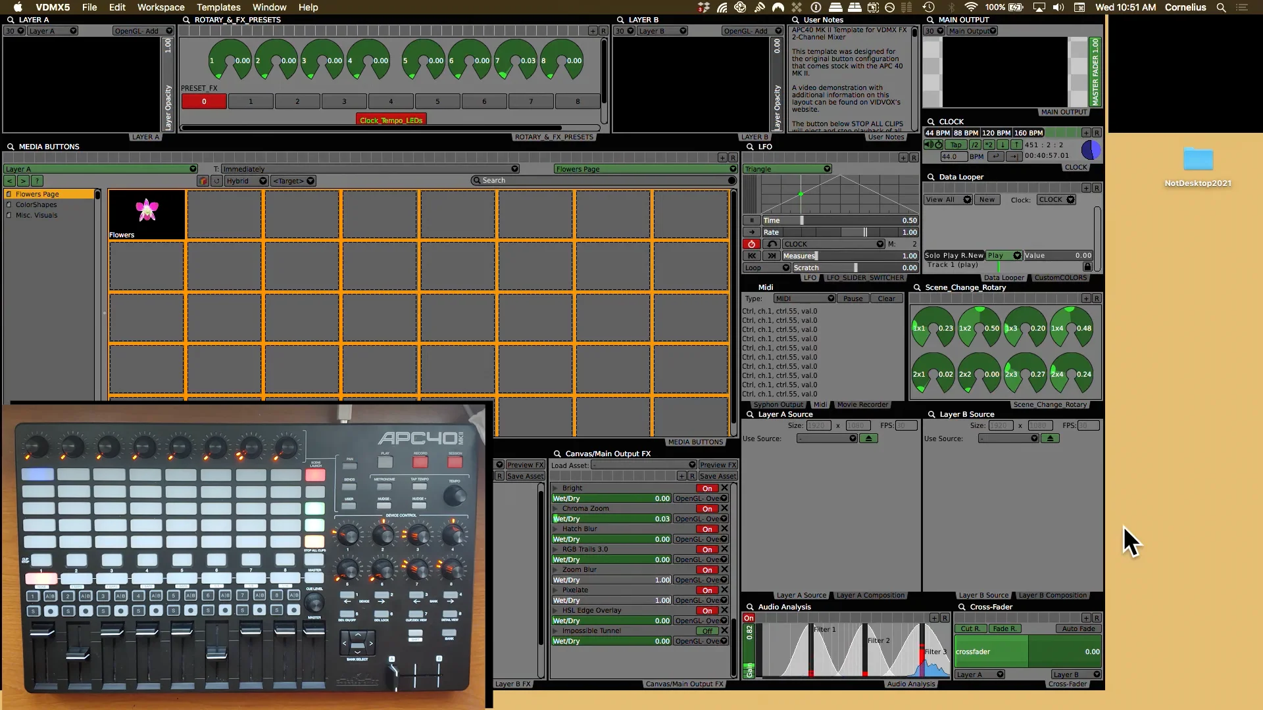Click the LFO retrigger loop-arrow icon

pyautogui.click(x=772, y=244)
